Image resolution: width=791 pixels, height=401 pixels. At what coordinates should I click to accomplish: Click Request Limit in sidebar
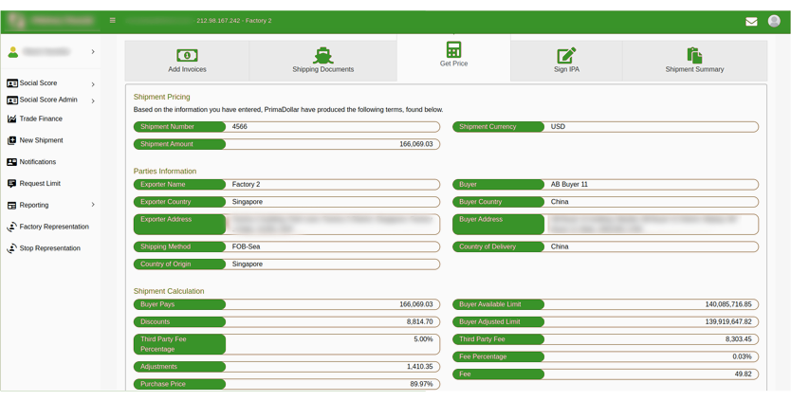click(40, 183)
